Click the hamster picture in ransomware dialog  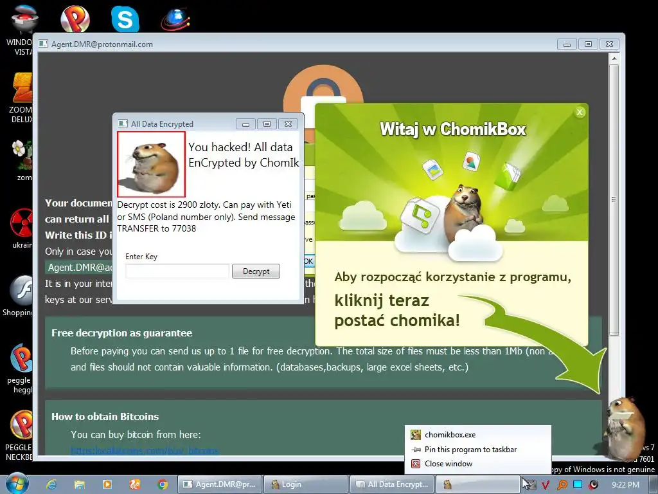click(x=152, y=164)
